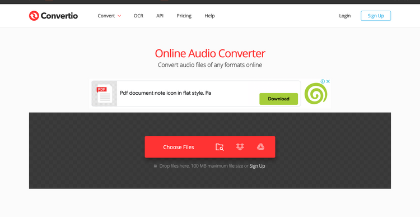The width and height of the screenshot is (420, 217).
Task: Click the Login link
Action: coord(345,16)
